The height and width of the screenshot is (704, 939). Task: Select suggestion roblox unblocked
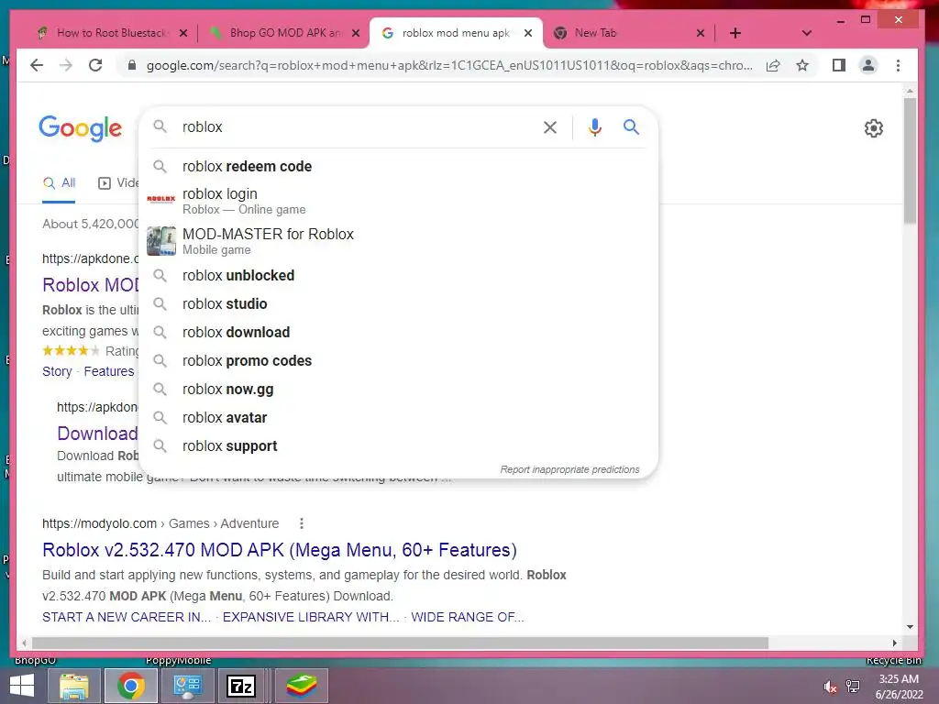(399, 275)
